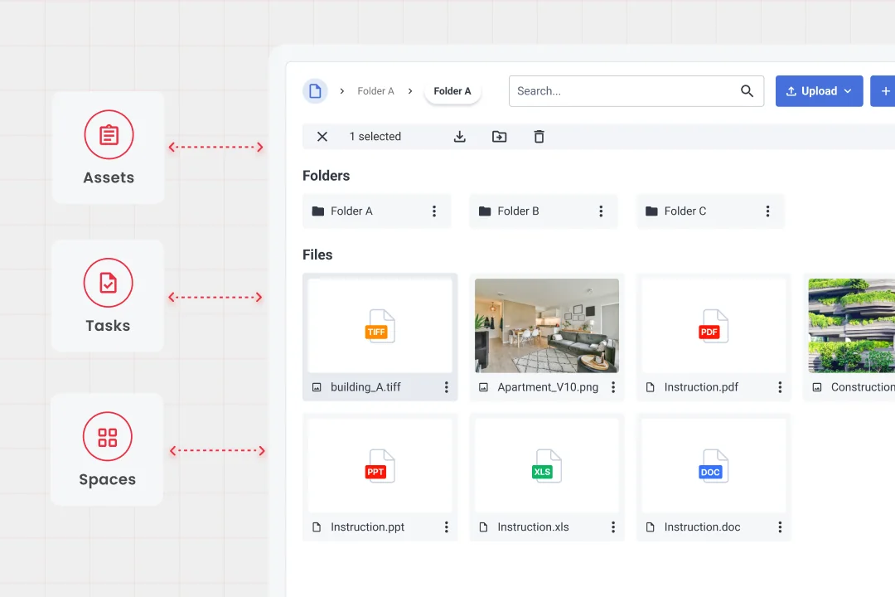Select the current Folder A breadcrumb chip
895x597 pixels.
[x=452, y=91]
